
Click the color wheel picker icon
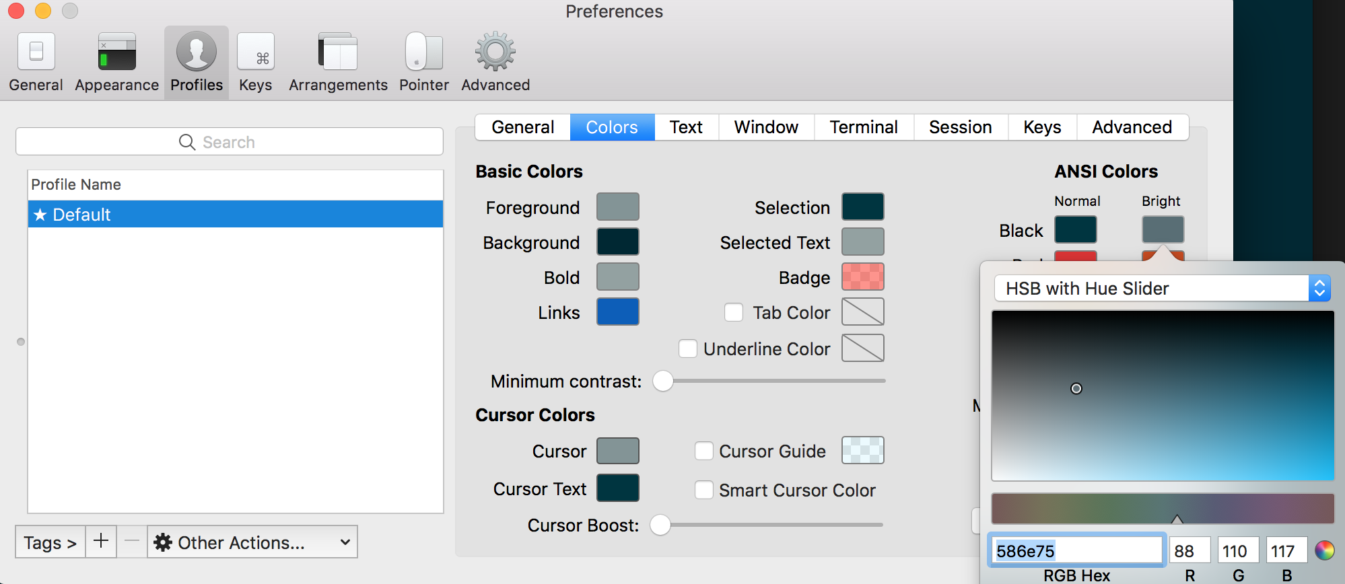pos(1324,550)
